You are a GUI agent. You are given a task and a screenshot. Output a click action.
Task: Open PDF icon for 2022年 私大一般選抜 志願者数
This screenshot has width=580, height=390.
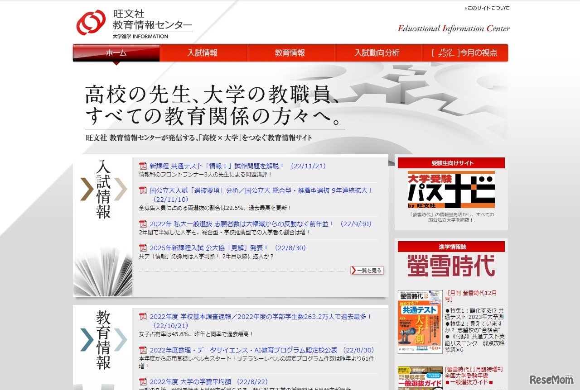pyautogui.click(x=143, y=224)
